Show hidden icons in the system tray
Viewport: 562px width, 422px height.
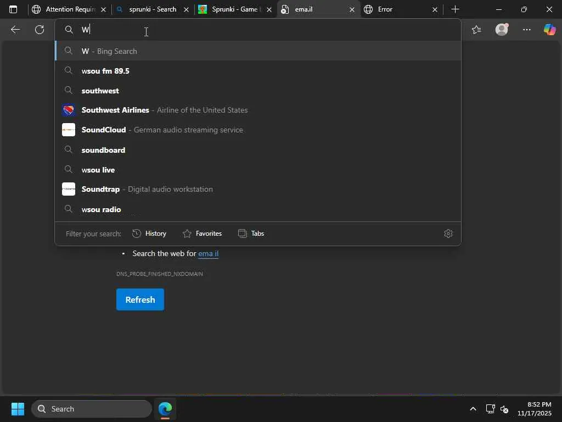coord(473,409)
